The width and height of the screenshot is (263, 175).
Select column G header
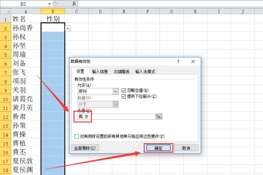[171, 11]
